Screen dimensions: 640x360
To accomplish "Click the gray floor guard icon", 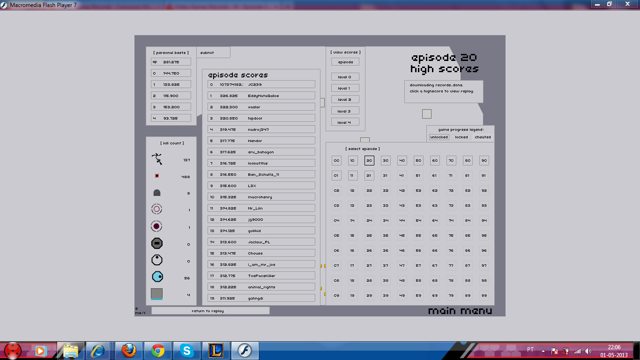I will [157, 193].
